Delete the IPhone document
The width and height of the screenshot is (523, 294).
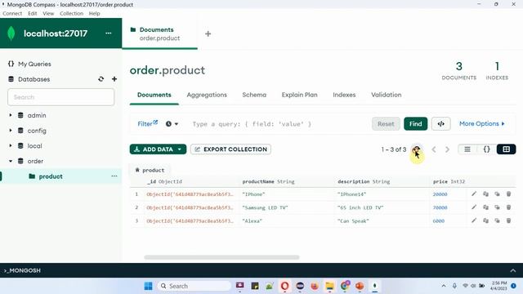click(x=508, y=194)
